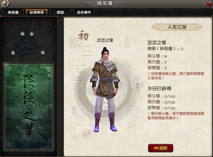Image resolution: width=213 pixels, height=157 pixels.
Task: Open the 赎回 tab
Action: 60,12
